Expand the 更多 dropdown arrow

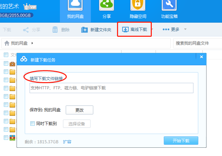[185, 29]
